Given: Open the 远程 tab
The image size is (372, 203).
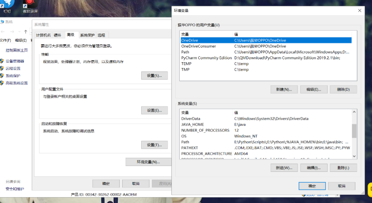Looking at the screenshot, I should pyautogui.click(x=101, y=35).
